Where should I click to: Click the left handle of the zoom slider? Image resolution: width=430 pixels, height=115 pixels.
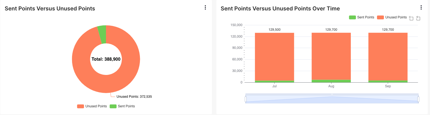246,99
